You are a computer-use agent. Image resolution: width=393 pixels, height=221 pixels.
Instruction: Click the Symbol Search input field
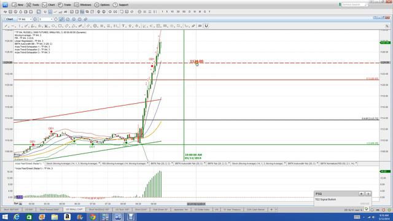(355, 5)
